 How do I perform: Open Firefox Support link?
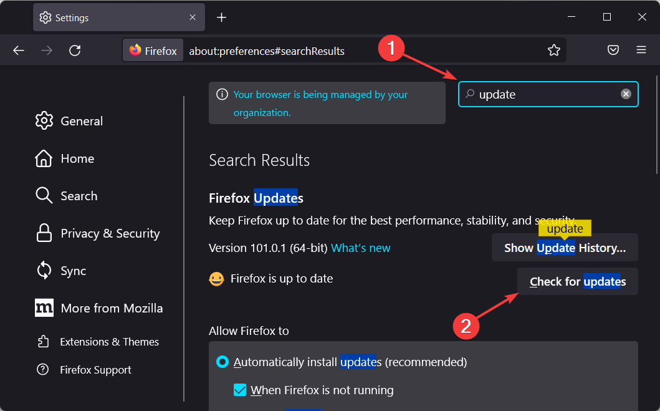coord(84,370)
